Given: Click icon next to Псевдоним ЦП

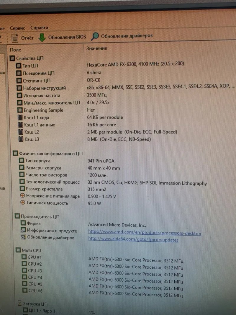Looking at the screenshot, I should [x=19, y=73].
